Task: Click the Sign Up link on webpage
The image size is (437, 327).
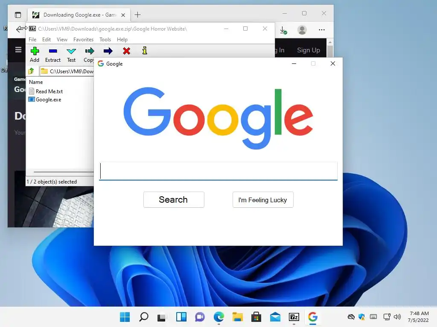Action: pos(309,50)
